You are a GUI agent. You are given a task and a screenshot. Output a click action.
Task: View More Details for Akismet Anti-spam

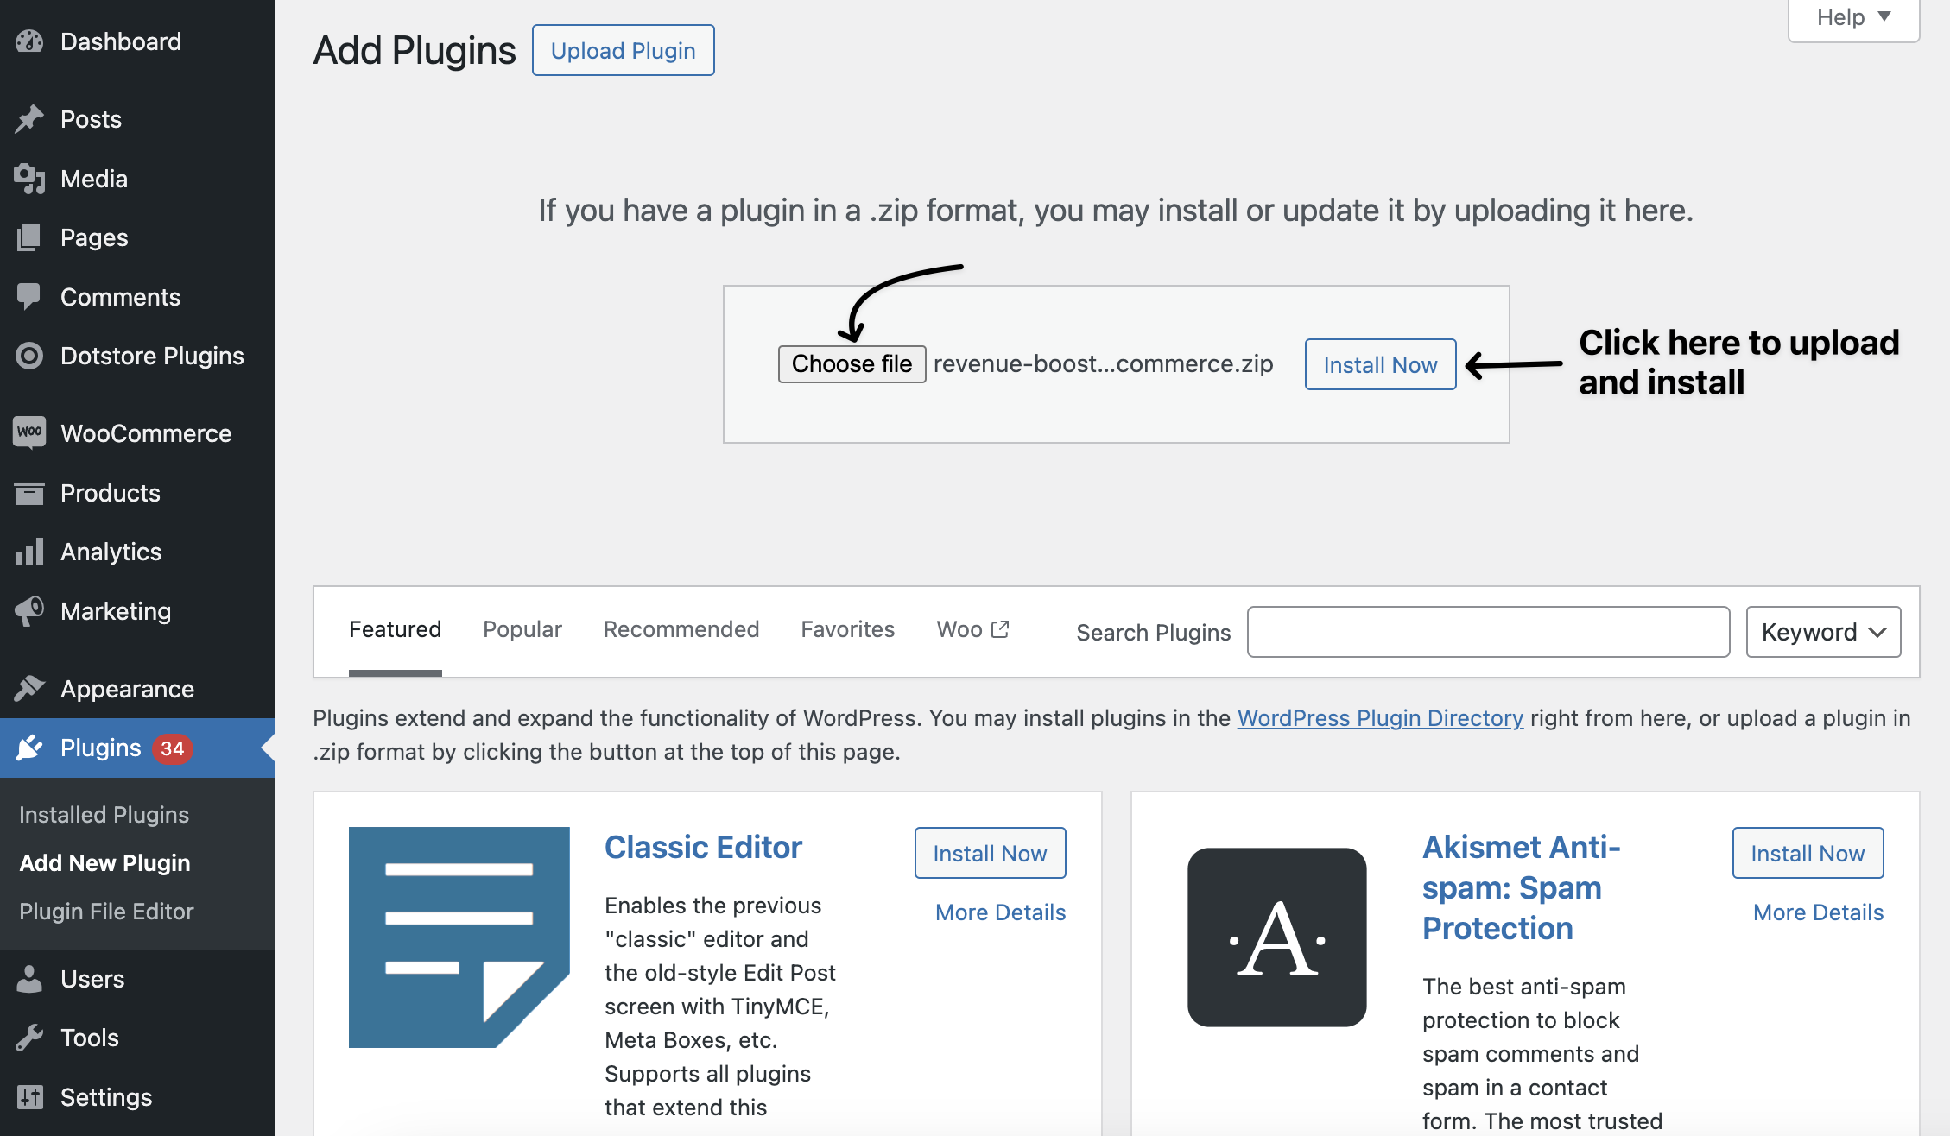click(1818, 912)
